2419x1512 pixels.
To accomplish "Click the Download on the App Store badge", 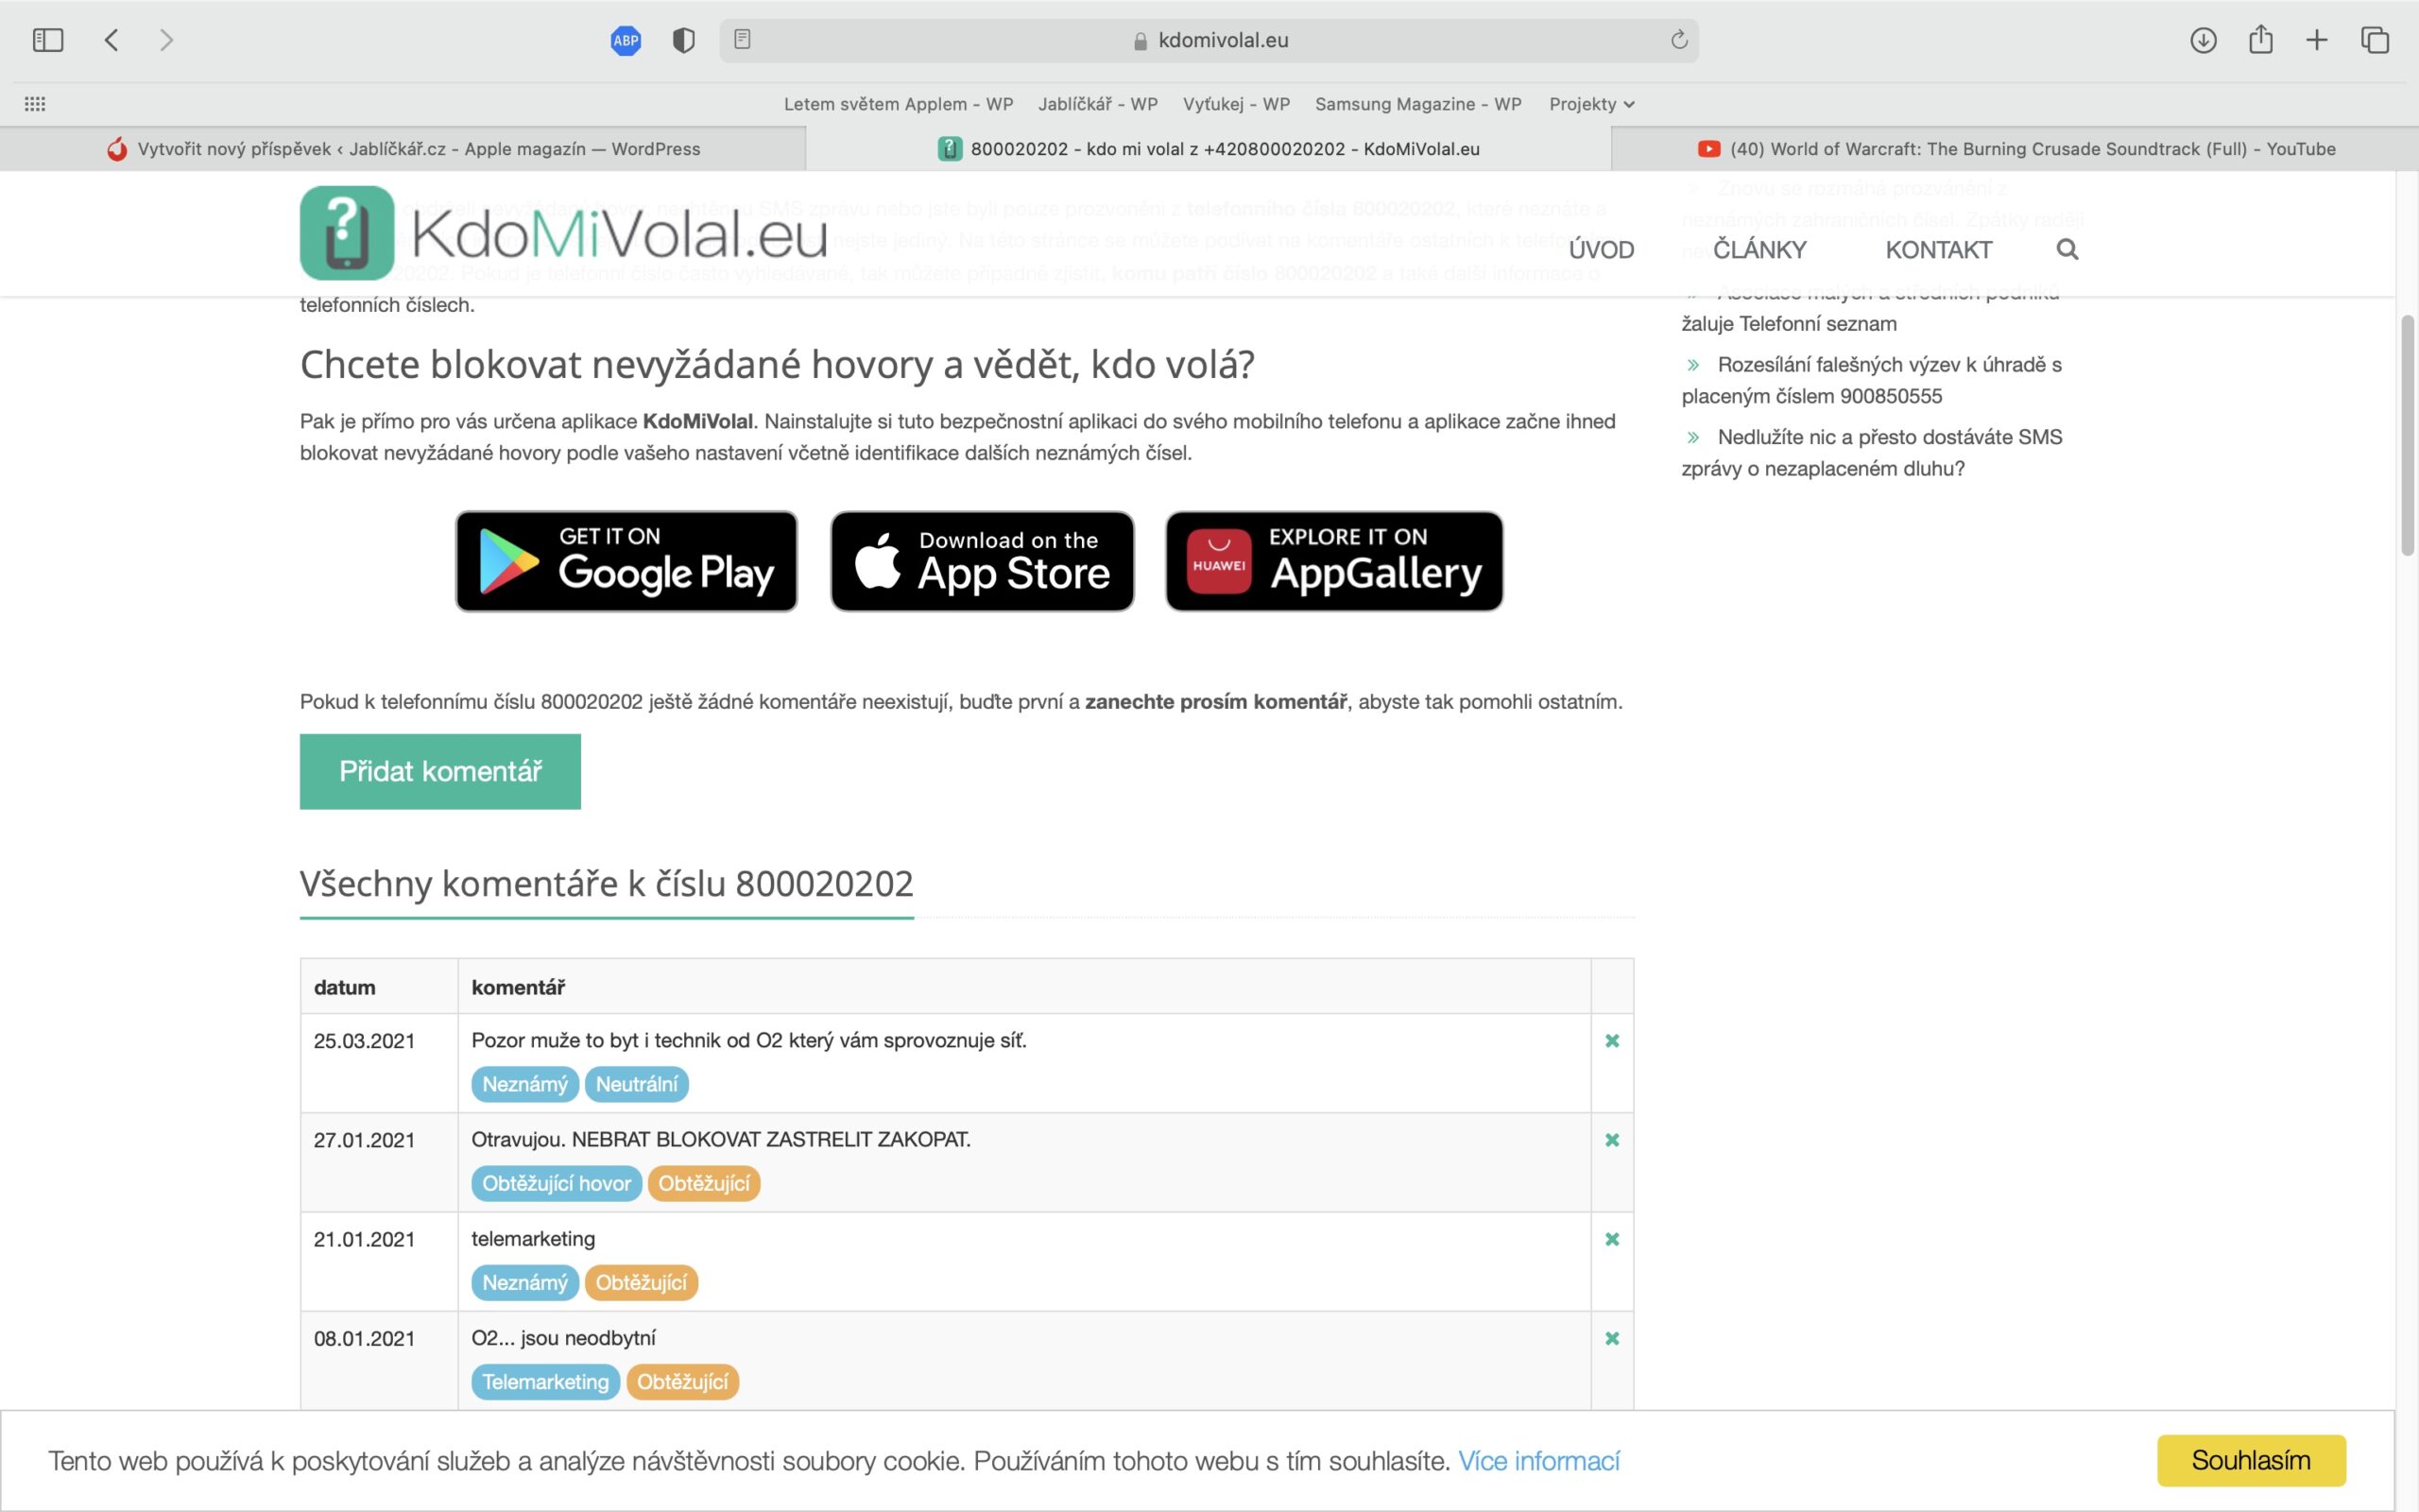I will 981,560.
